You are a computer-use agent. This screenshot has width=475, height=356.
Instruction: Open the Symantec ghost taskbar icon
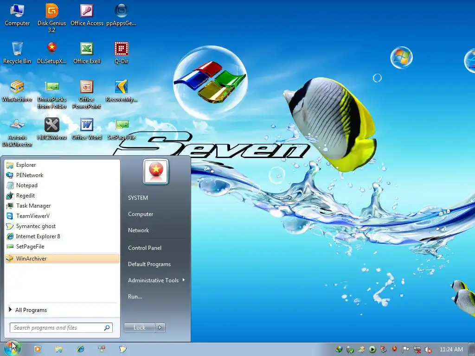pyautogui.click(x=122, y=349)
